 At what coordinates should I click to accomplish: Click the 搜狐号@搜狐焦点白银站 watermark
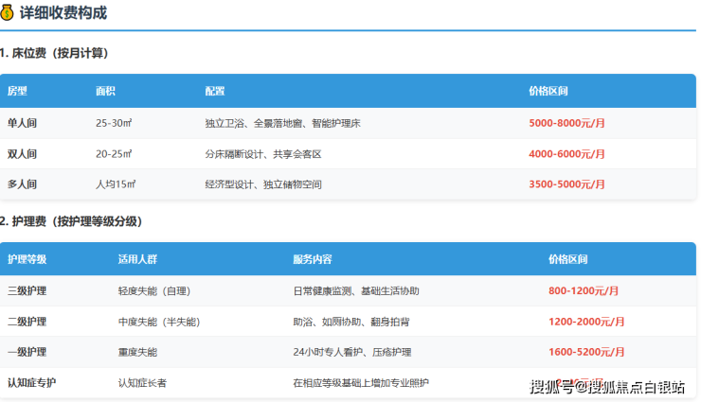(x=607, y=386)
